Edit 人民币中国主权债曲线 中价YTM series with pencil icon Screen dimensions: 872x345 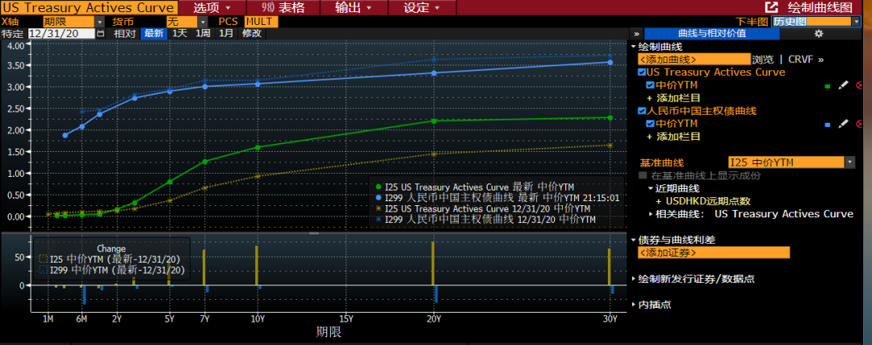(844, 124)
